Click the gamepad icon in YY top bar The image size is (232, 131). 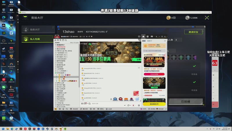[x=152, y=36]
